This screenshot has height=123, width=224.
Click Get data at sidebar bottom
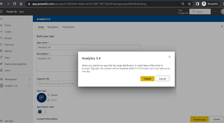coord(9,121)
